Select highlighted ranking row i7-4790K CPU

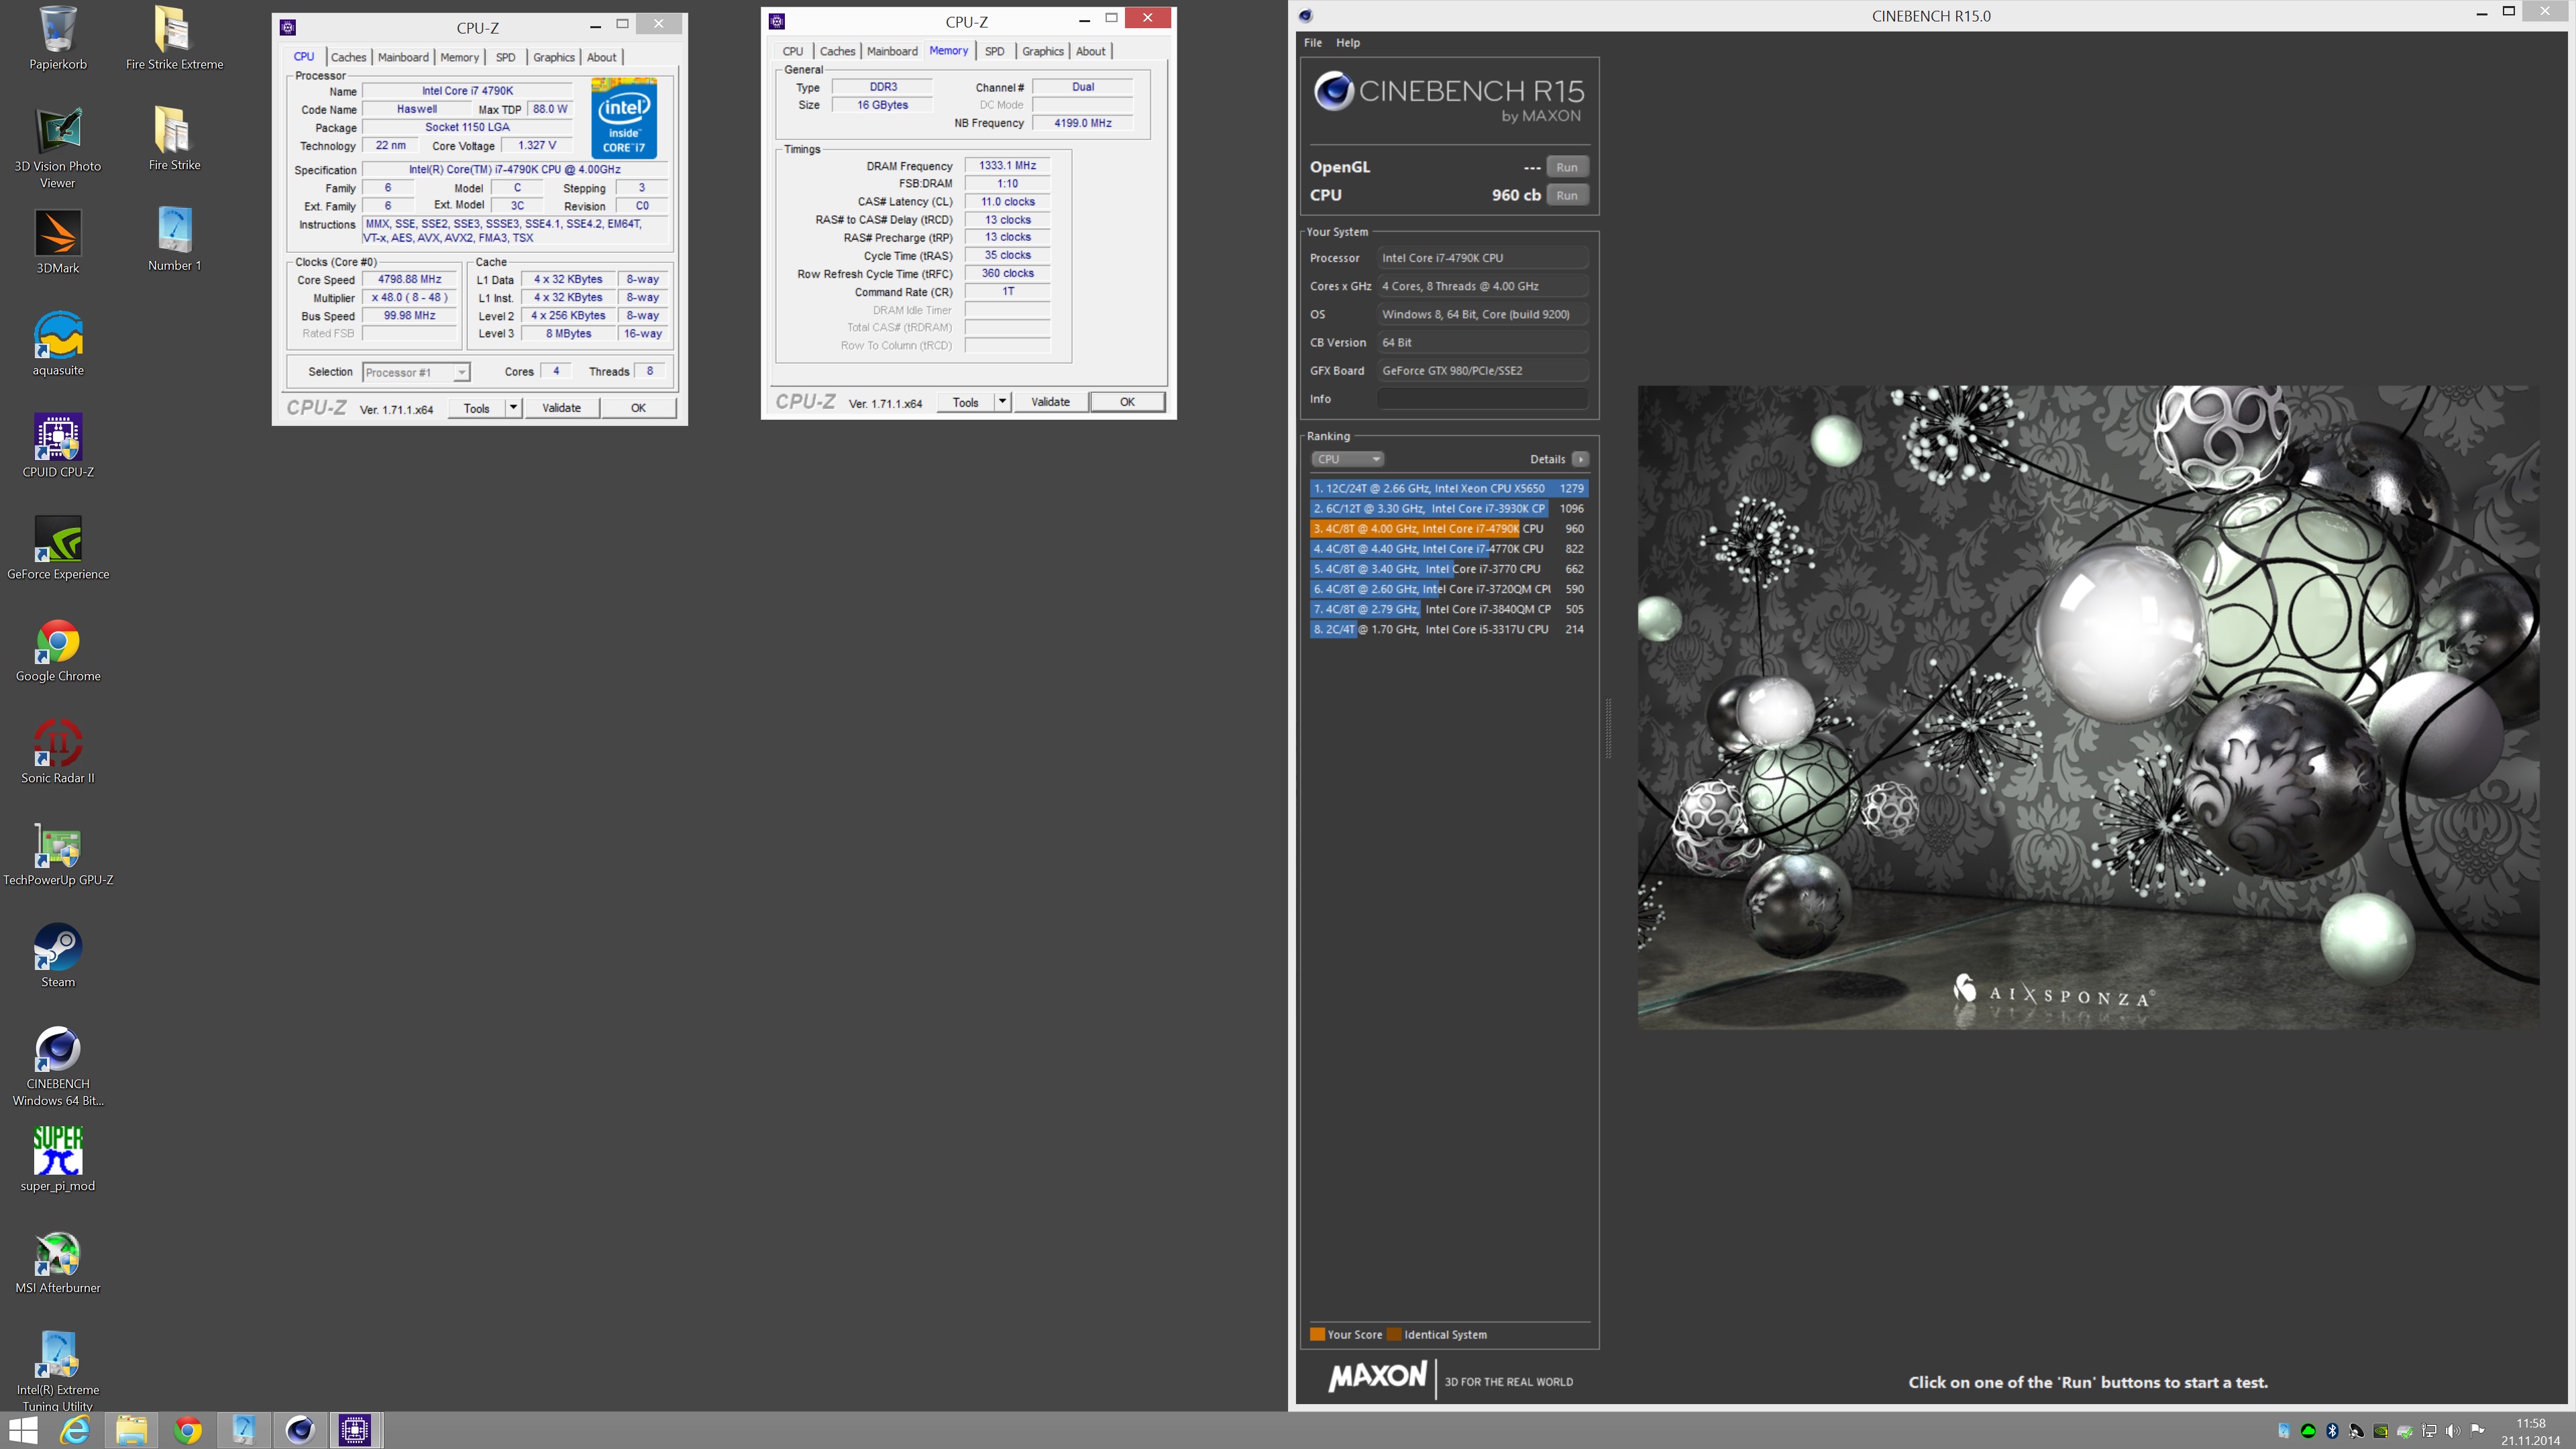(1448, 528)
